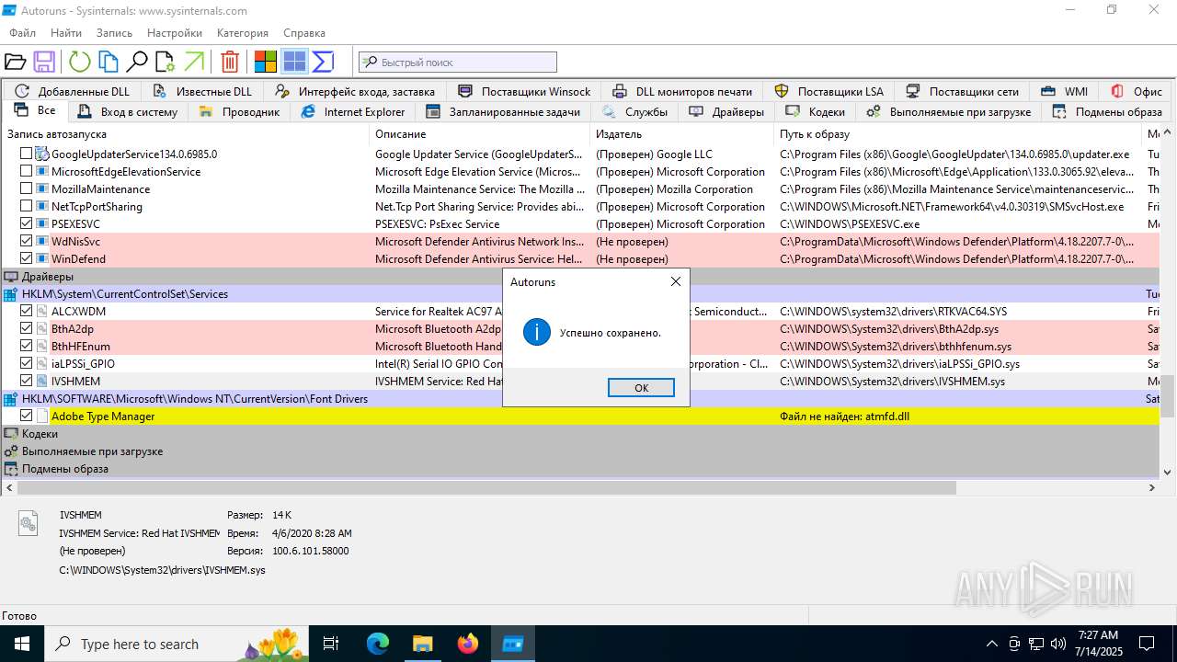The height and width of the screenshot is (662, 1177).
Task: Switch to the WMI tab
Action: [x=1065, y=91]
